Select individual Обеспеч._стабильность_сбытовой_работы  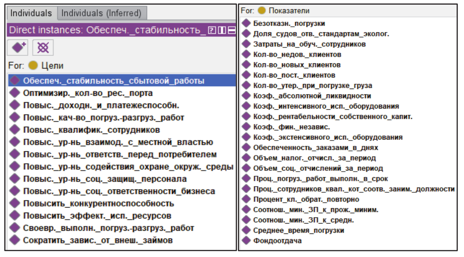click(x=114, y=81)
